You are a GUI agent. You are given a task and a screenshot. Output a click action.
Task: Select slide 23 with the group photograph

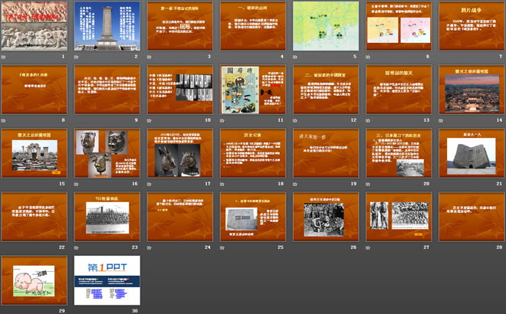107,217
